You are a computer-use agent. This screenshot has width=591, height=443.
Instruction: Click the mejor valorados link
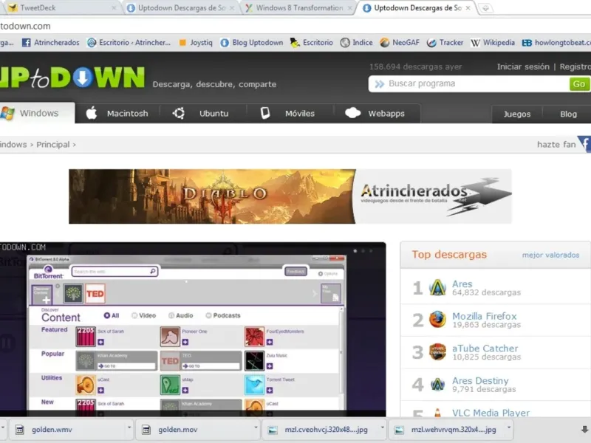(550, 255)
